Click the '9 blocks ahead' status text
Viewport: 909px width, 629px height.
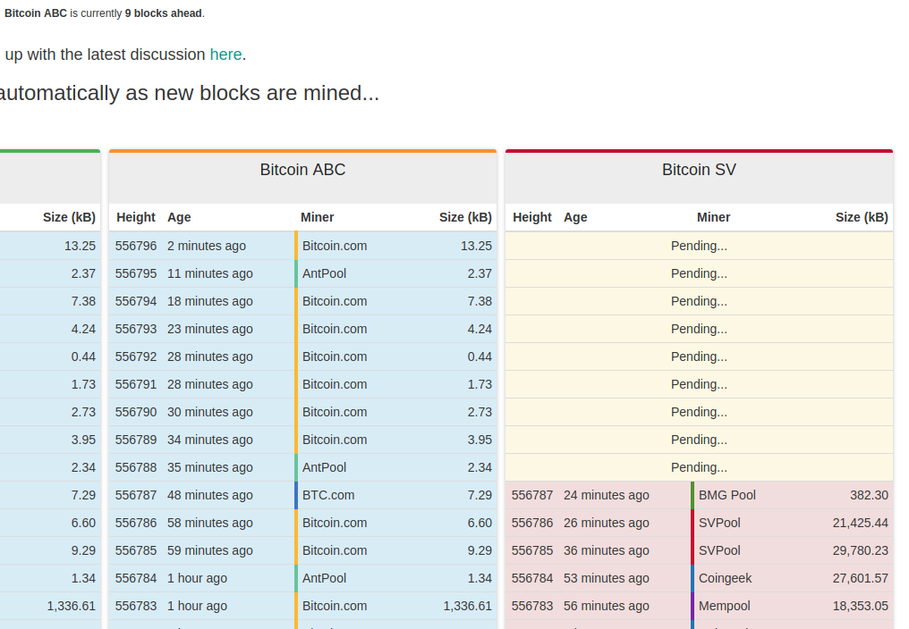(x=164, y=13)
